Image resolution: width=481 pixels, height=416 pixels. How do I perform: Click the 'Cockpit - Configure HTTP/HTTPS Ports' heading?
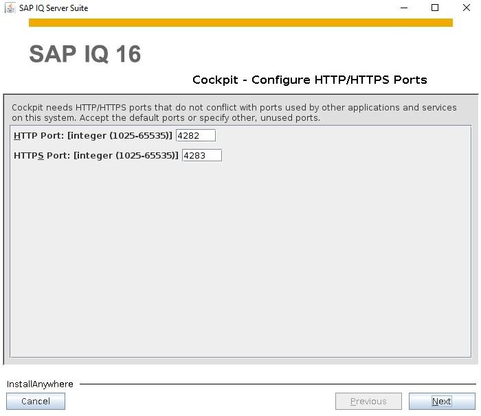(x=309, y=80)
